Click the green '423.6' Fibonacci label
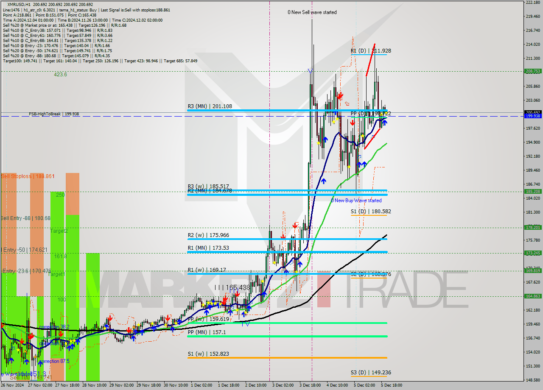 (60, 75)
